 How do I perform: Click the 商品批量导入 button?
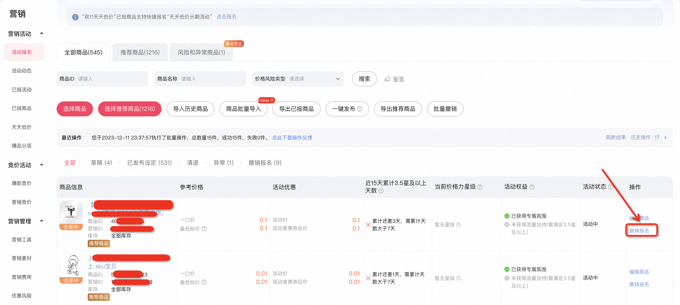243,109
